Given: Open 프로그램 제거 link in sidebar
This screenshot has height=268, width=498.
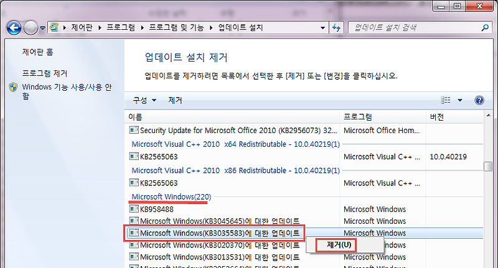Looking at the screenshot, I should coord(45,73).
